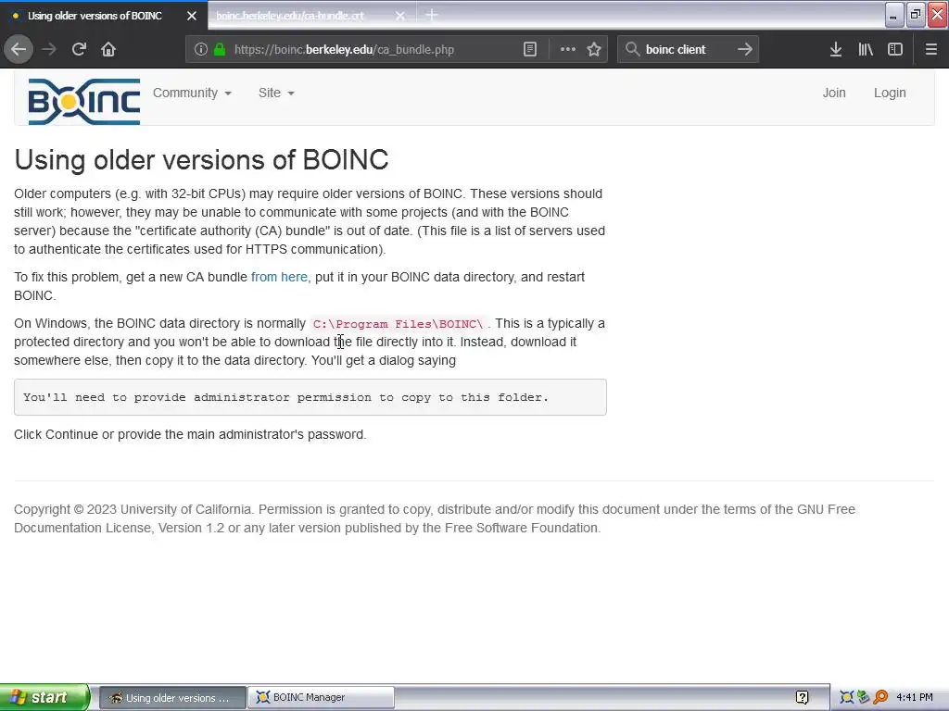Click the orange magnifier tray icon
Viewport: 949px width, 711px height.
[880, 697]
